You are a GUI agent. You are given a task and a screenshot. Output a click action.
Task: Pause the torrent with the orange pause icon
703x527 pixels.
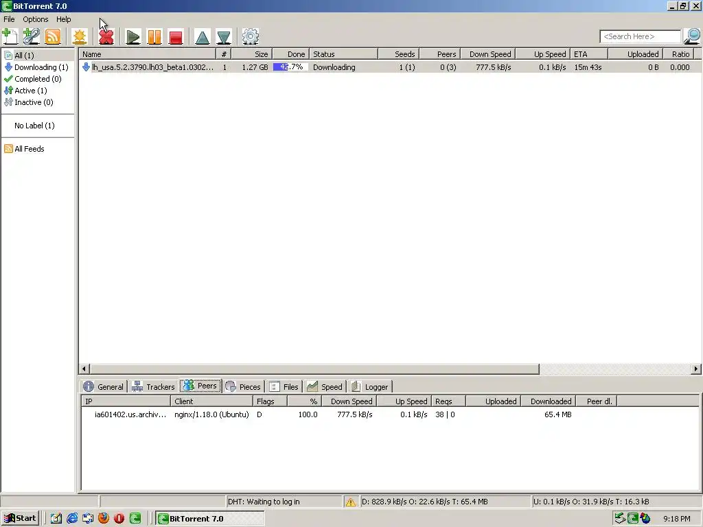[154, 36]
